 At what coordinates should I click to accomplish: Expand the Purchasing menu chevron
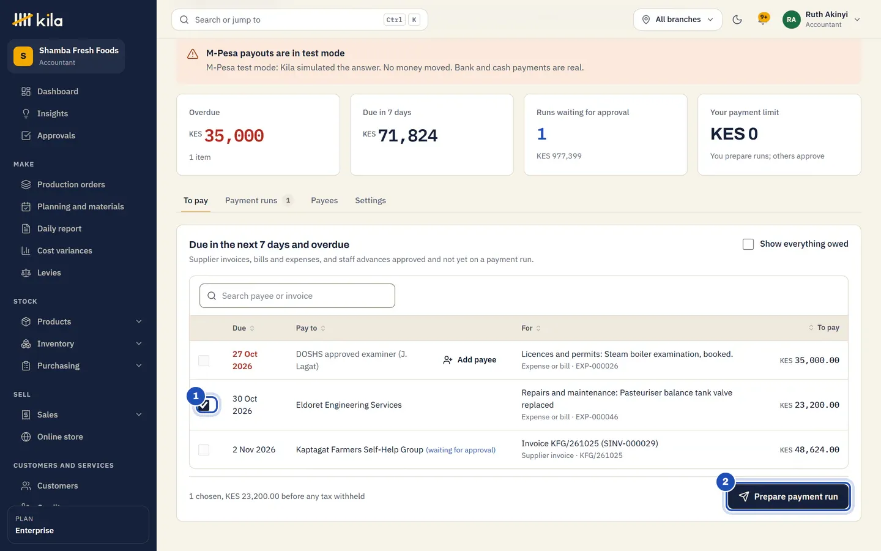coord(139,366)
